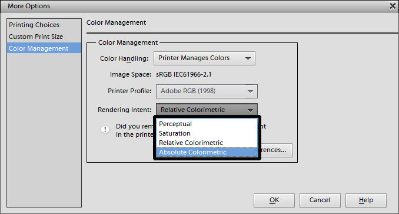Expand the Printer Profile Adobe RGB dropdown
Image resolution: width=399 pixels, height=214 pixels.
[x=207, y=91]
